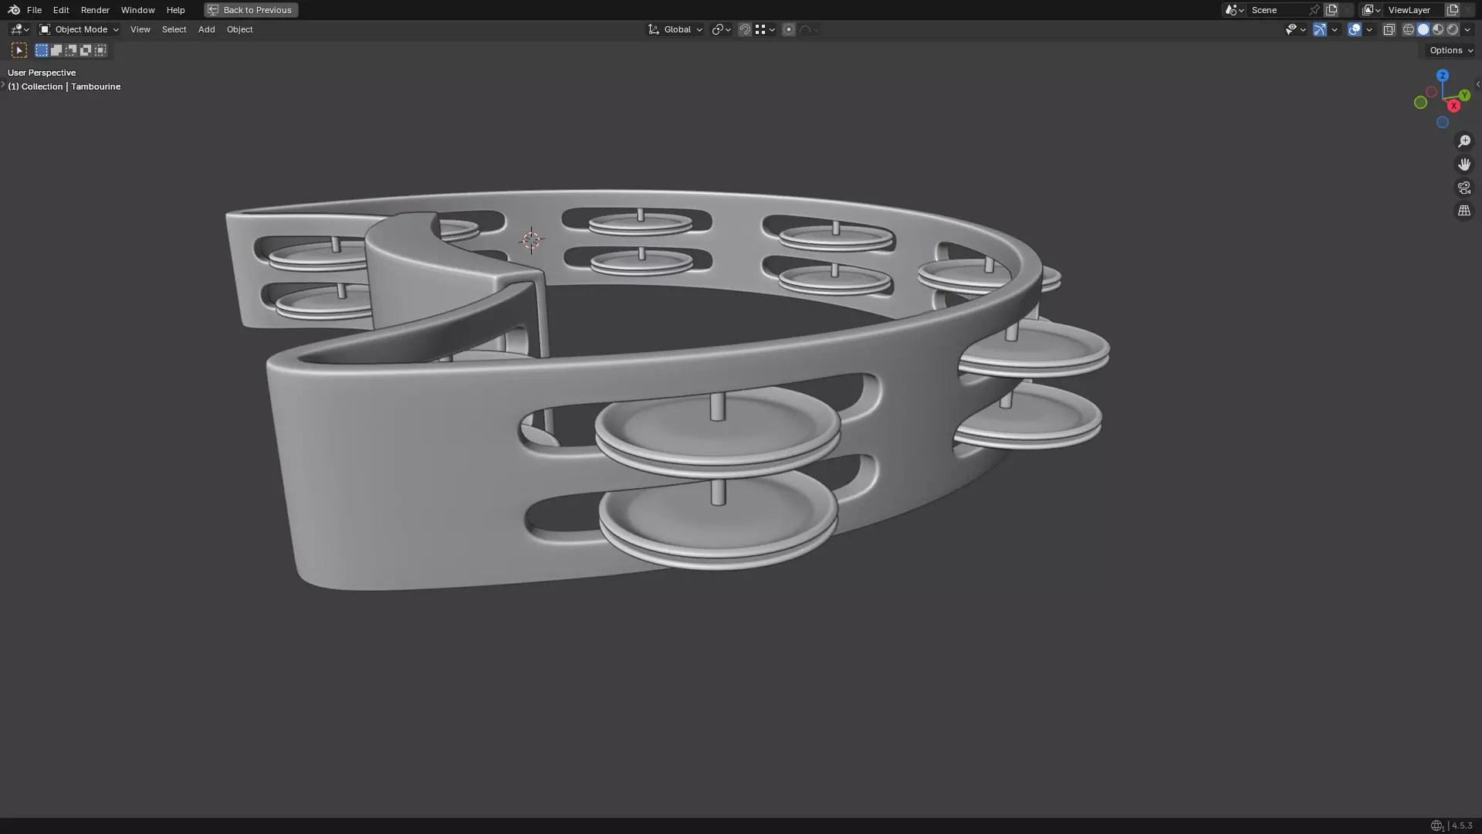Open the Render menu
Screen dimensions: 1482x834
(95, 10)
